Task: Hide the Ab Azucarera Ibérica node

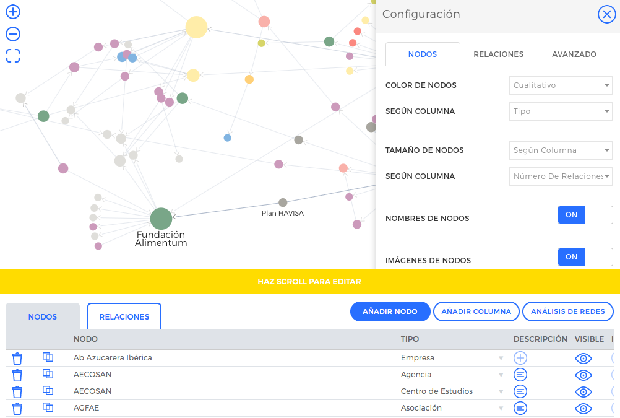Action: (583, 358)
